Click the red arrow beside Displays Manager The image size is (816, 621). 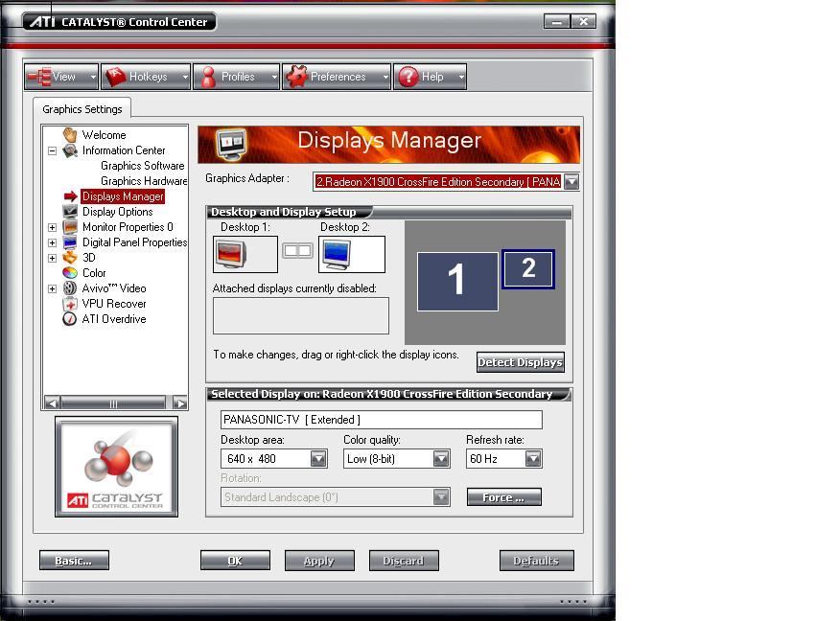(70, 196)
